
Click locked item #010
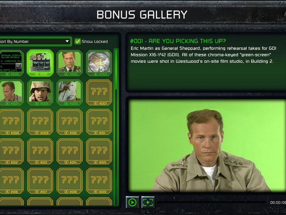coord(69,122)
